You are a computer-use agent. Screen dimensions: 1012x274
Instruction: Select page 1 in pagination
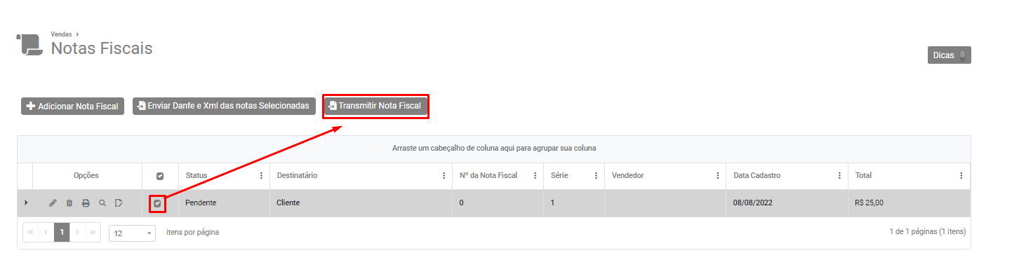click(62, 233)
